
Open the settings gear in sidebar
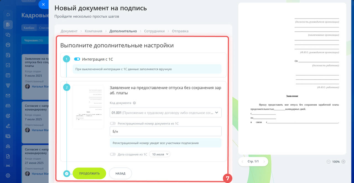[8, 175]
